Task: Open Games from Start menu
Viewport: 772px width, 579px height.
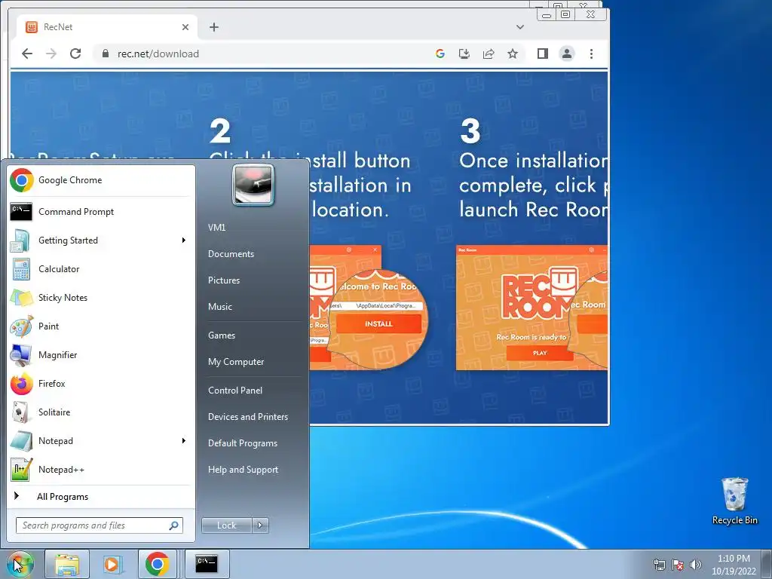Action: pyautogui.click(x=222, y=335)
